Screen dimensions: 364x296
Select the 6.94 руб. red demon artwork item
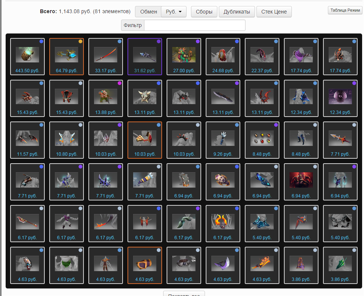pos(301,182)
